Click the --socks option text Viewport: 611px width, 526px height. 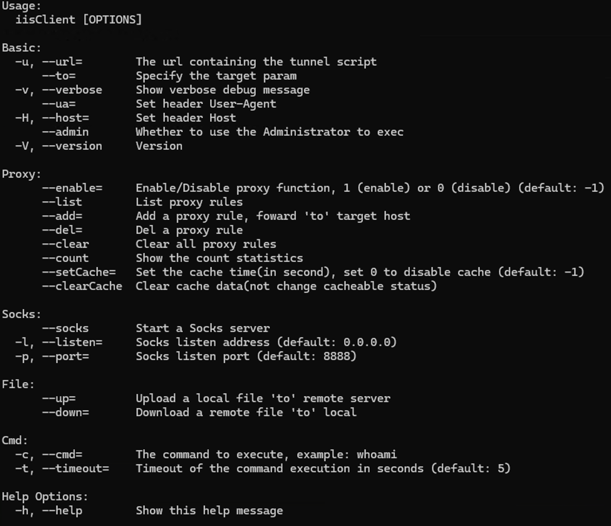click(65, 328)
